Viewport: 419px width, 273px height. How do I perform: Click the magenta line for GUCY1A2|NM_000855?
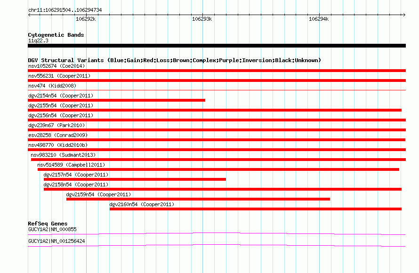point(217,233)
